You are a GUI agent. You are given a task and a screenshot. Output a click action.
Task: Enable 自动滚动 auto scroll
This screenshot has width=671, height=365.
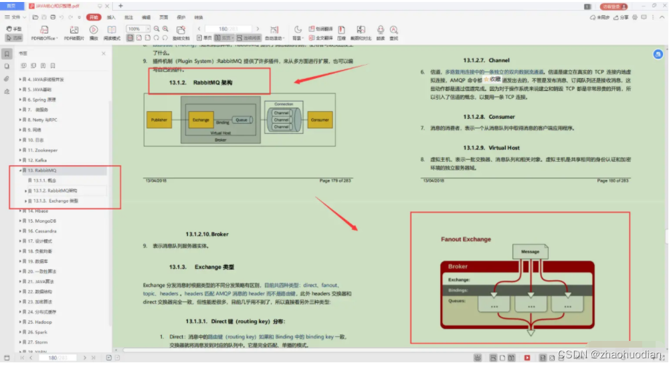click(x=274, y=33)
